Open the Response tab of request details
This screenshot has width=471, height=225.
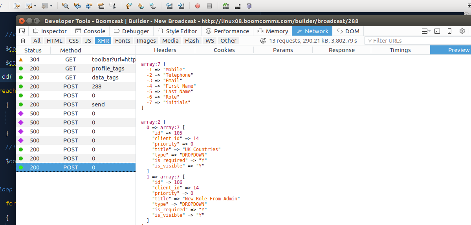point(341,50)
